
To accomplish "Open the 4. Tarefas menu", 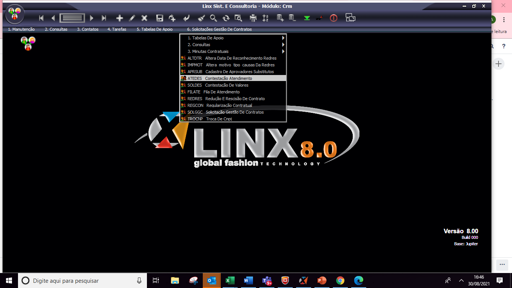I will click(x=117, y=29).
